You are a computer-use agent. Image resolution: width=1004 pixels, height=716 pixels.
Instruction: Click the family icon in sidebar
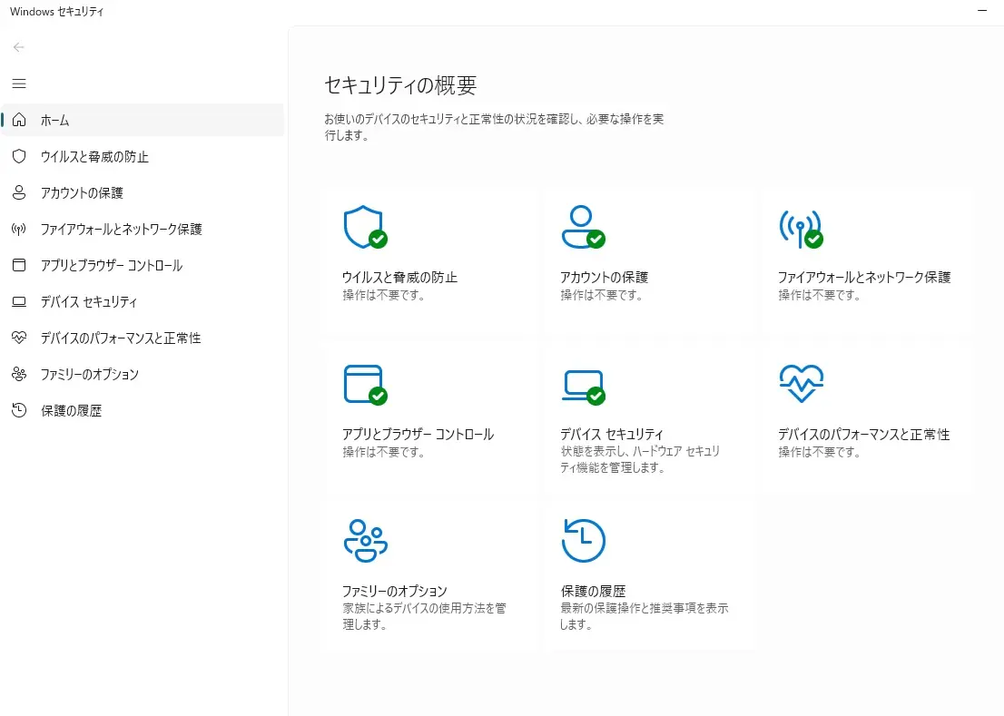tap(19, 374)
